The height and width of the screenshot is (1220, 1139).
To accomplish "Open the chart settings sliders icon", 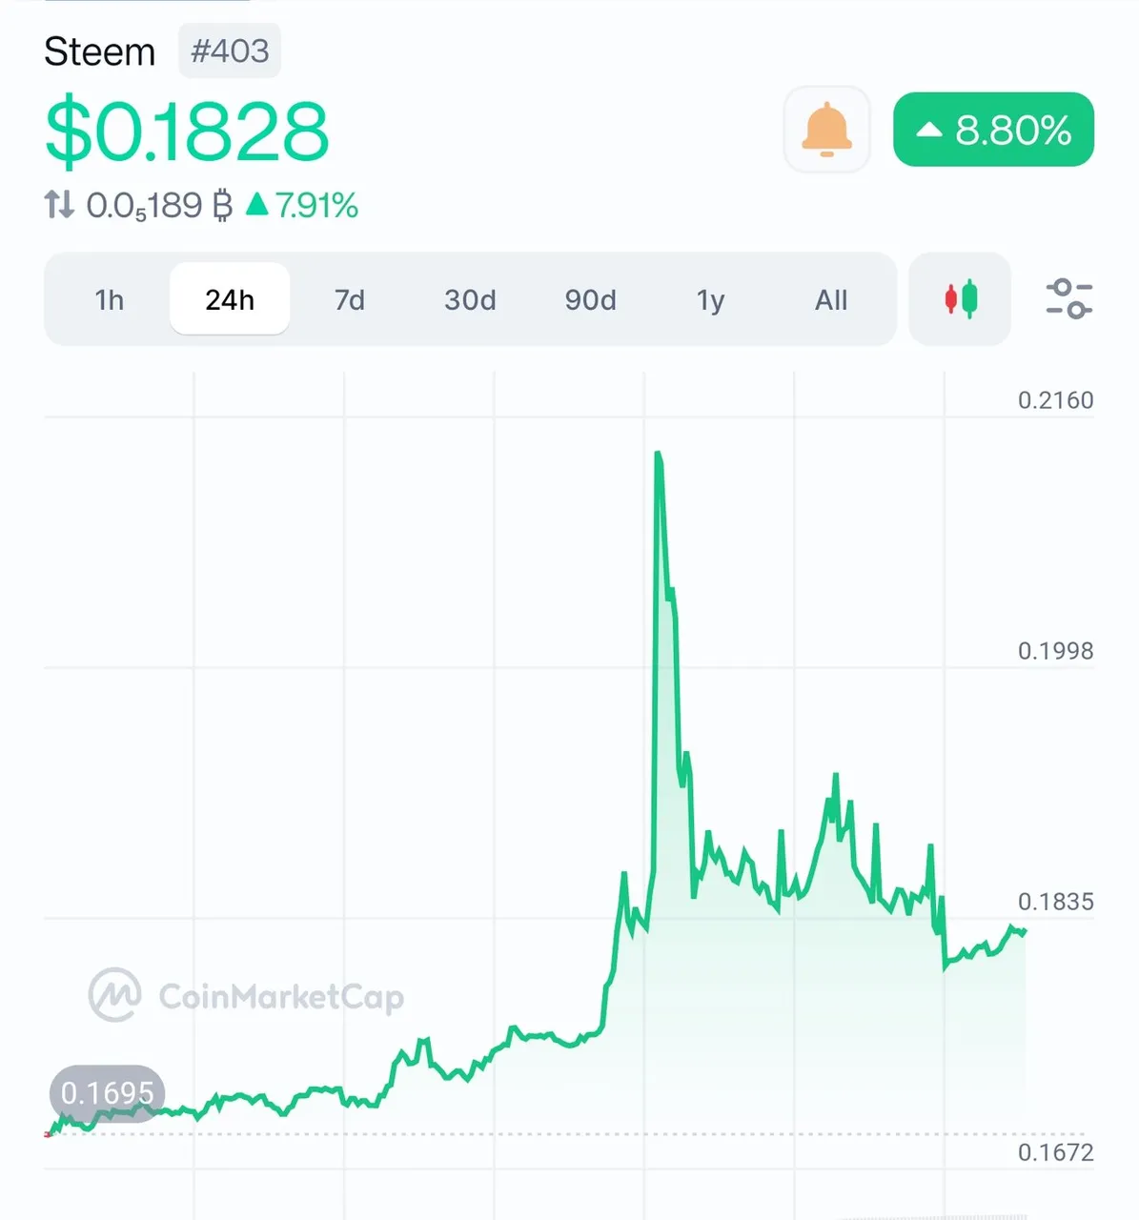I will point(1068,299).
